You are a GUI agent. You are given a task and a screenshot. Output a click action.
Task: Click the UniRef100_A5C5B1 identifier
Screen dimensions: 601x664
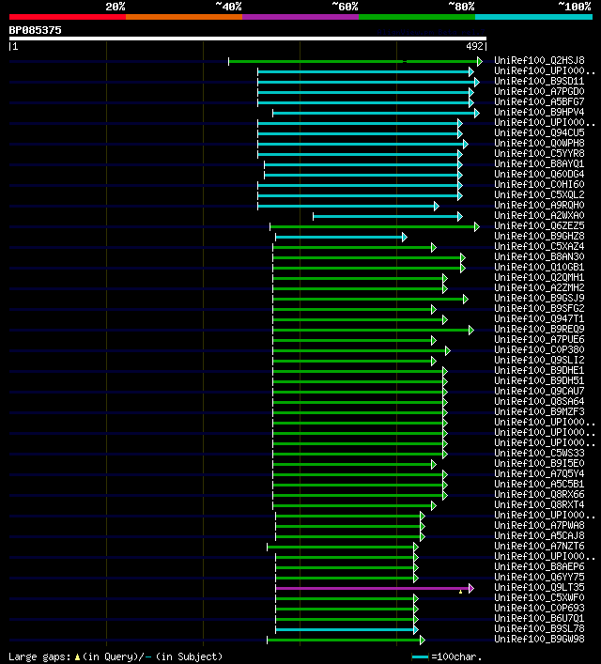[x=539, y=484]
